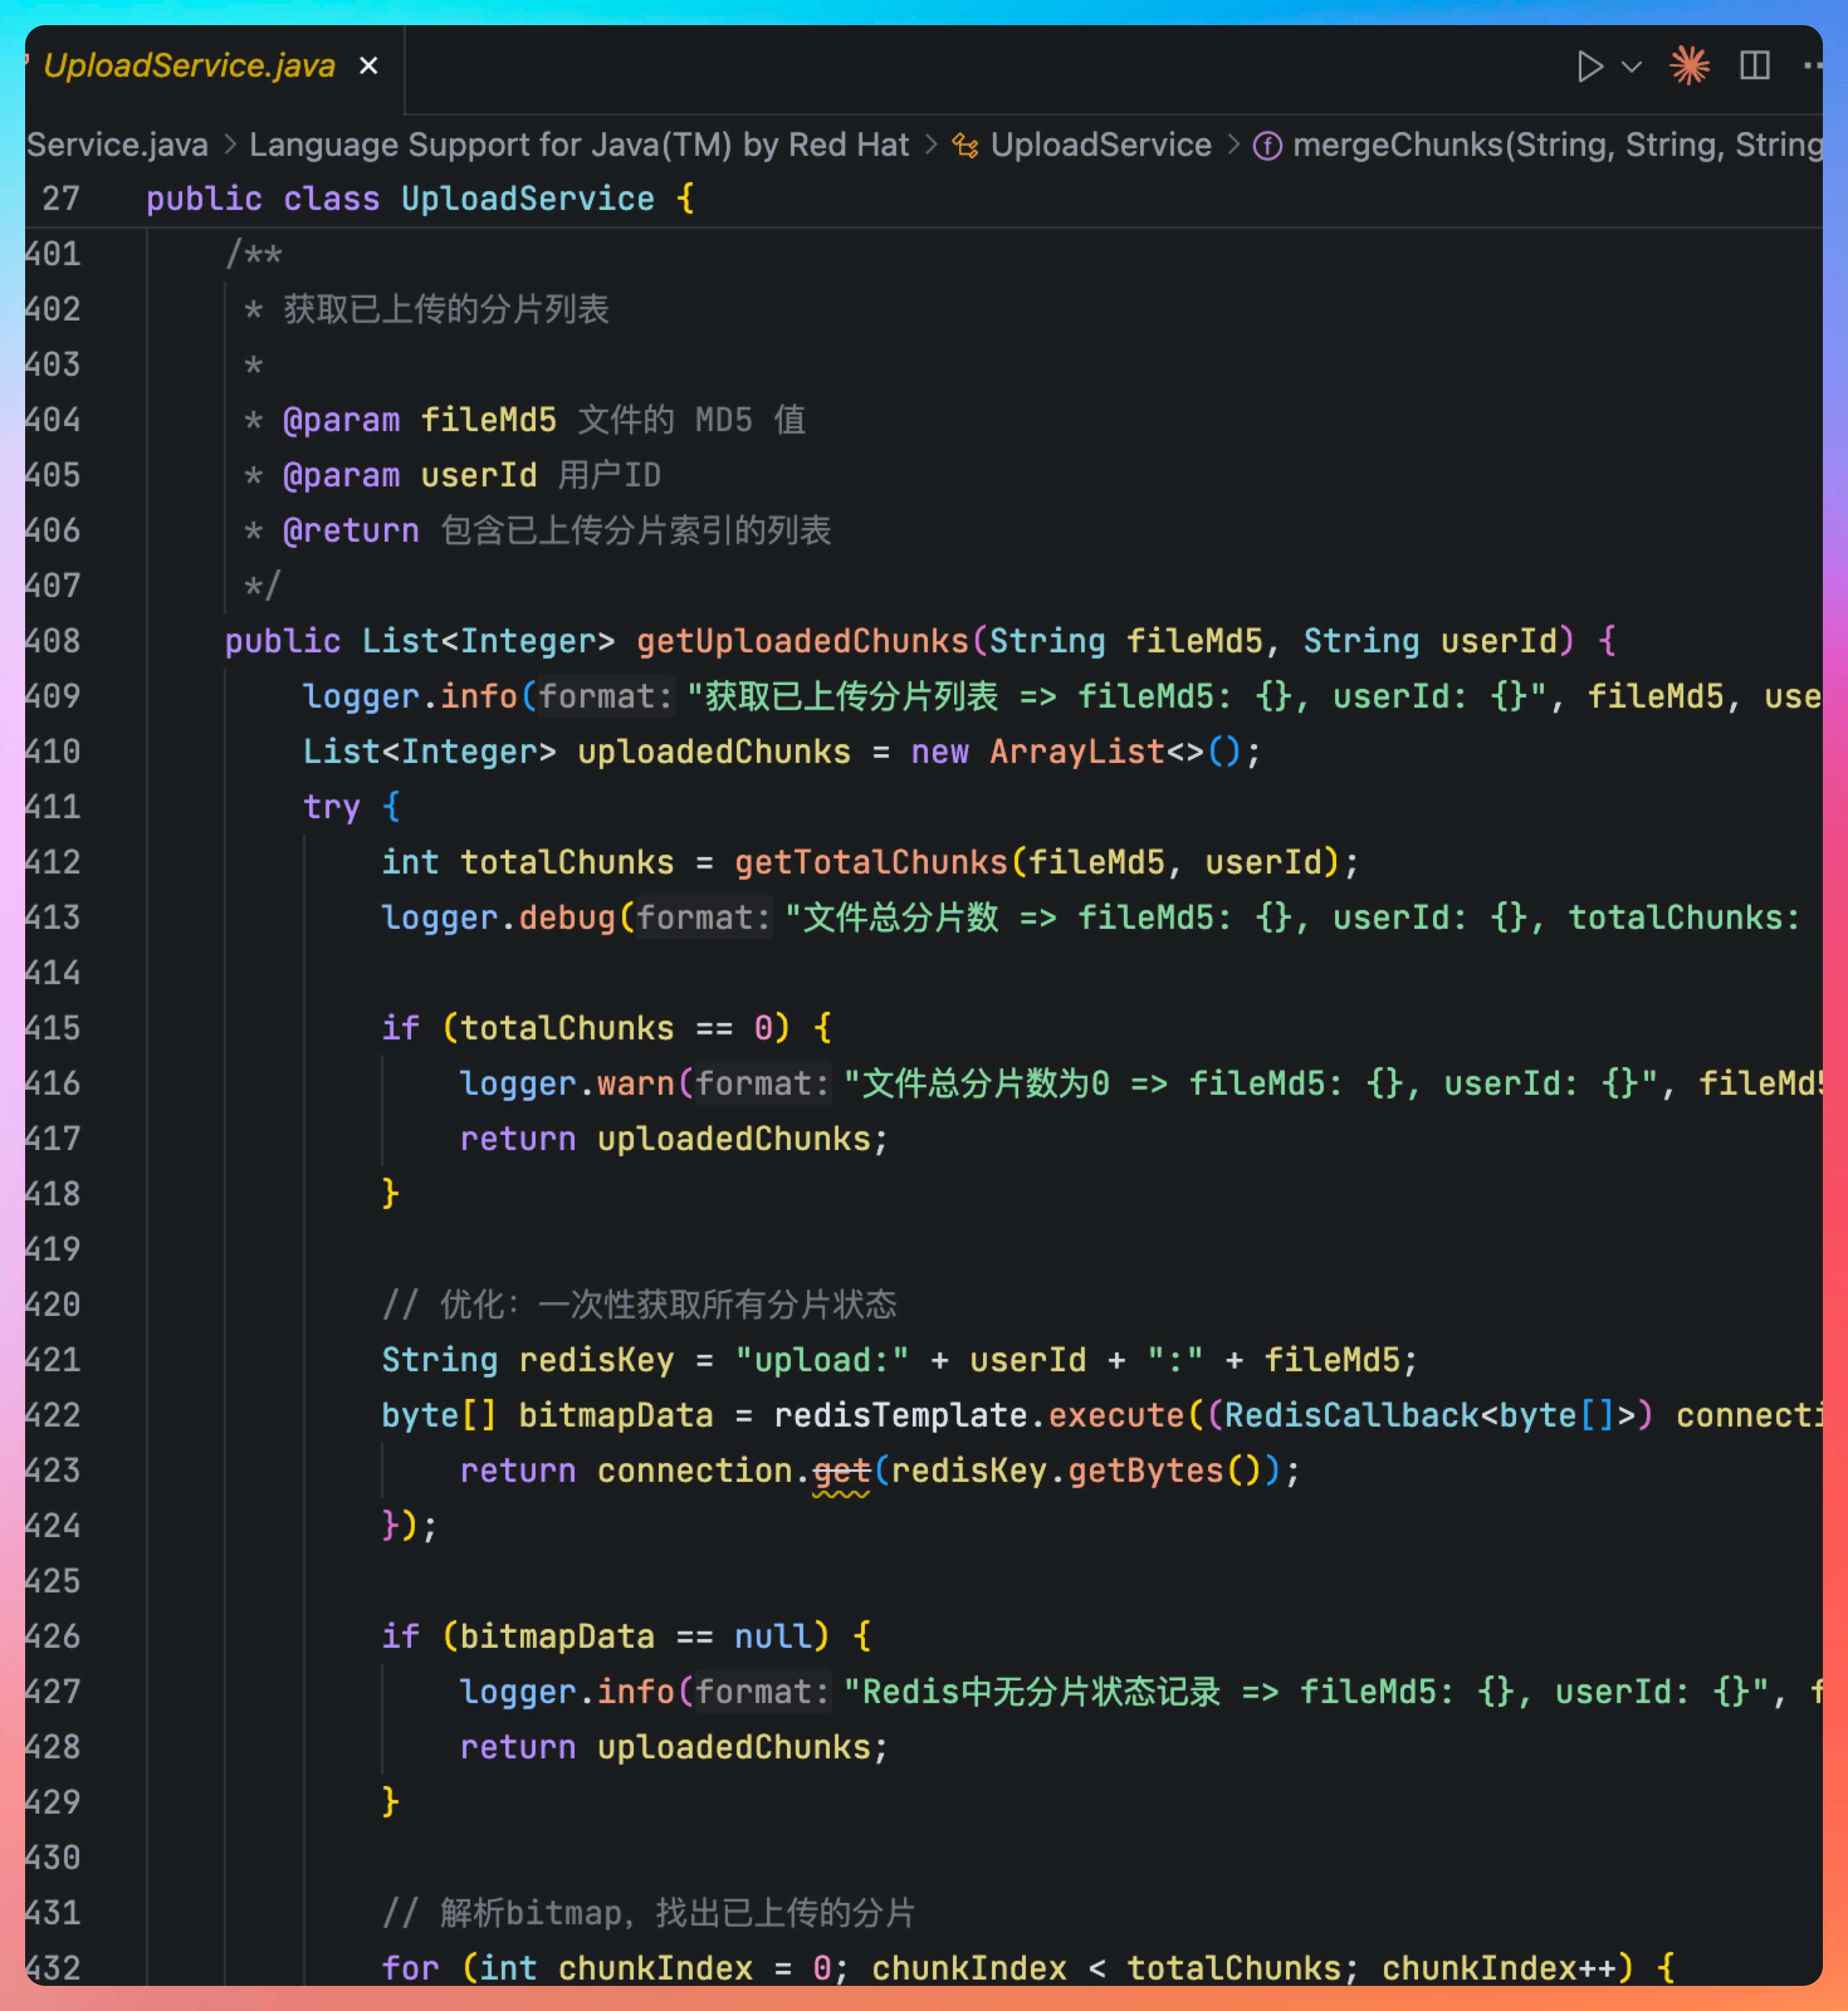Screen dimensions: 1848x2011
Task: Click the Service.java breadcrumb segment
Action: pos(116,145)
